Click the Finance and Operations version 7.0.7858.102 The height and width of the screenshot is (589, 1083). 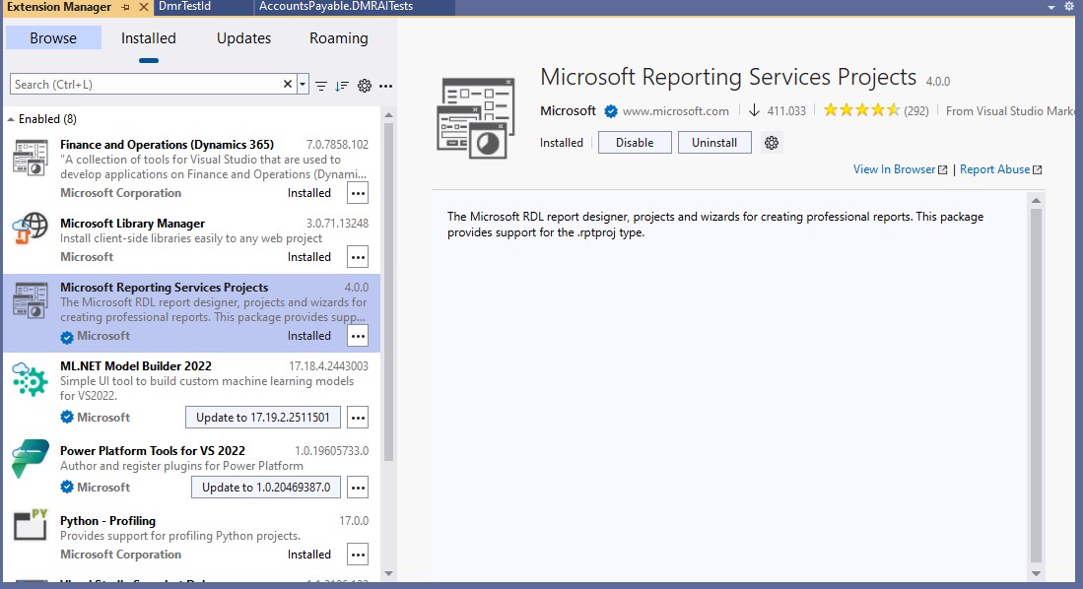click(337, 145)
